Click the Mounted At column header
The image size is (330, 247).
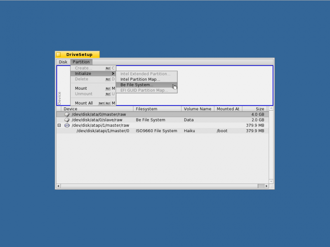click(228, 109)
